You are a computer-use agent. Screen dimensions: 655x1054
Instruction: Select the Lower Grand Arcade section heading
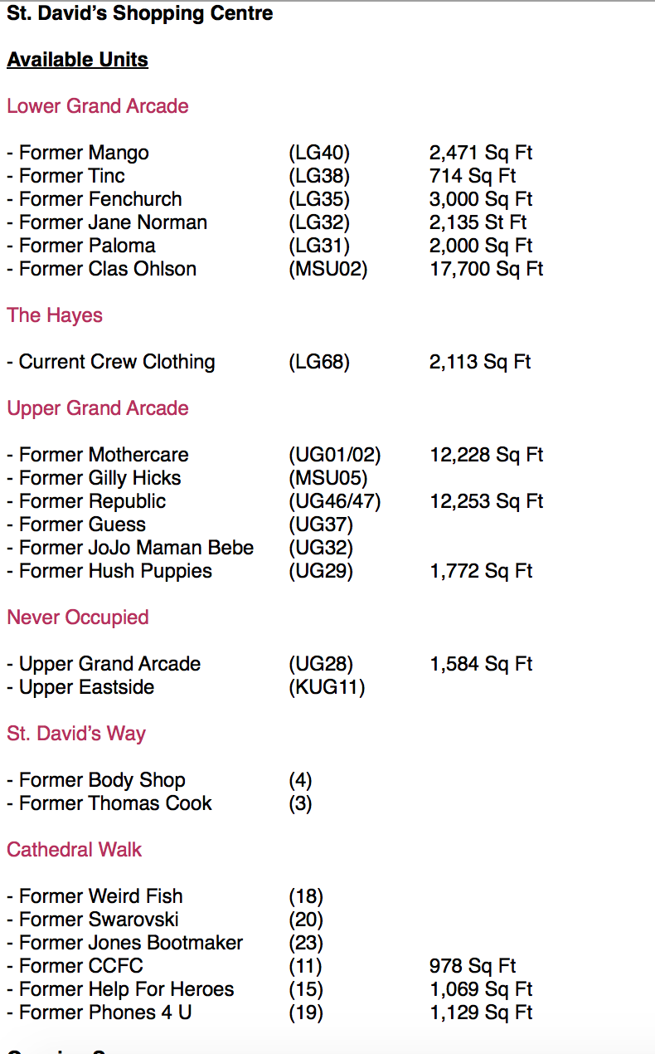point(98,106)
